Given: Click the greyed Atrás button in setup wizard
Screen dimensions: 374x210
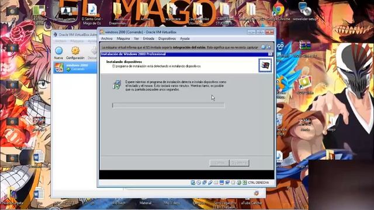Looking at the screenshot, I should tap(220, 163).
